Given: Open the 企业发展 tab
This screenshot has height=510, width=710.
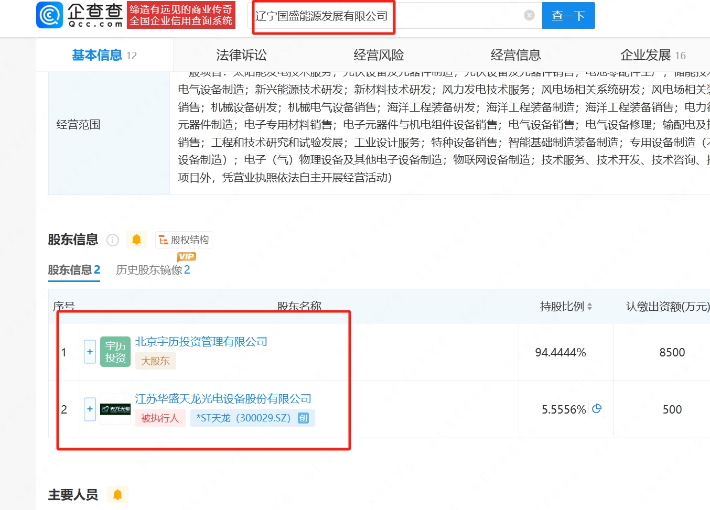Looking at the screenshot, I should click(x=653, y=55).
